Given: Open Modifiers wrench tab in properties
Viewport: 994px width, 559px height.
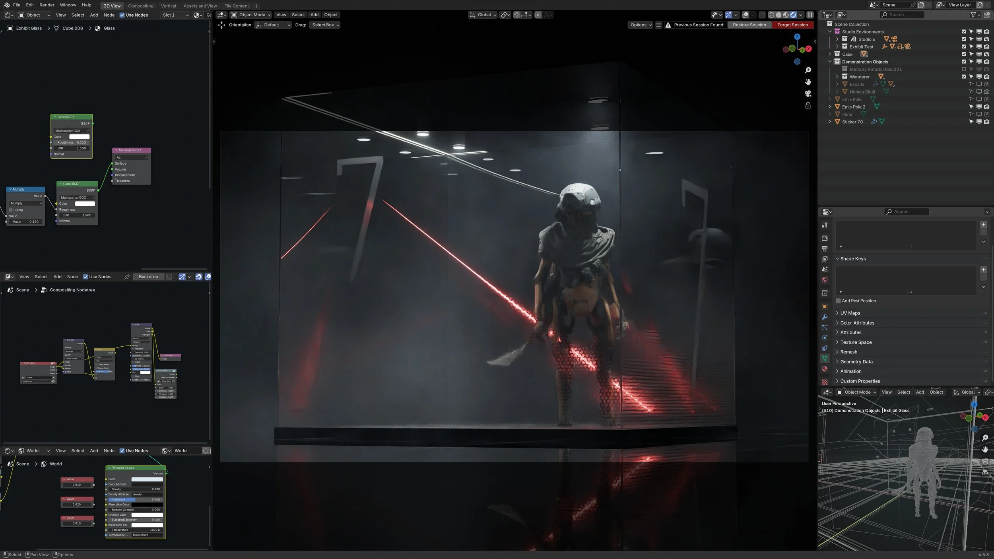Looking at the screenshot, I should pos(825,317).
